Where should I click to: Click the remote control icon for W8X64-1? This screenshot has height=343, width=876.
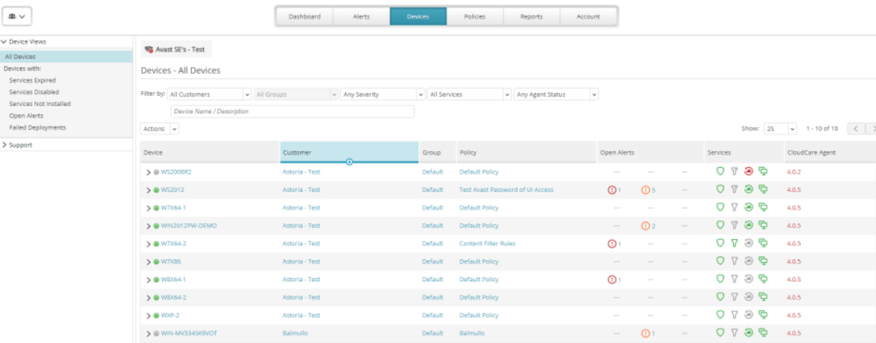pyautogui.click(x=763, y=279)
